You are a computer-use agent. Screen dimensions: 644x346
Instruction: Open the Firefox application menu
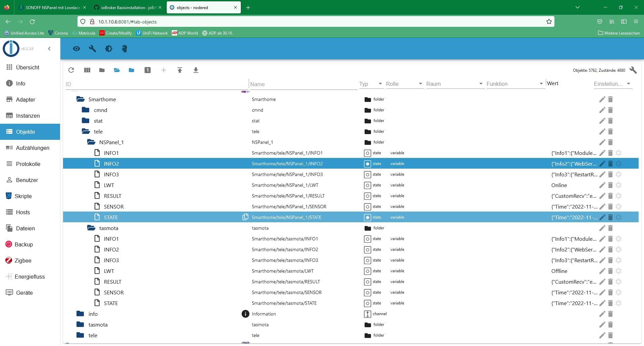636,21
